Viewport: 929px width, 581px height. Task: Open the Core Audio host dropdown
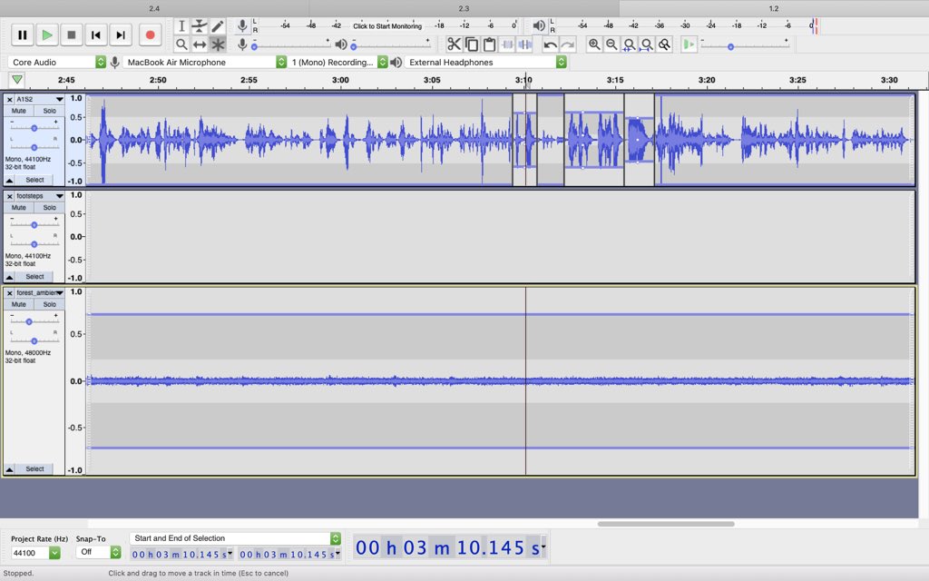[x=57, y=63]
